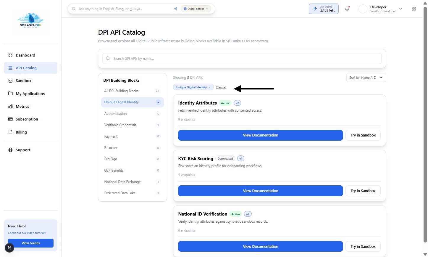
Task: Filter by Authentication building block
Action: click(x=132, y=114)
